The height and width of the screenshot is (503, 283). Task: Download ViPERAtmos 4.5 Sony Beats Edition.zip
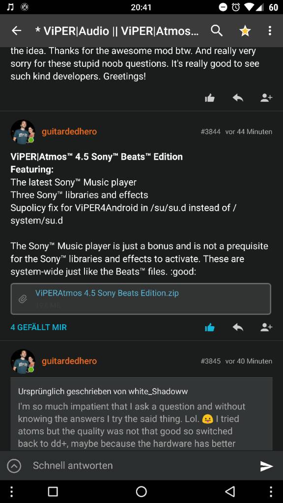point(107,293)
